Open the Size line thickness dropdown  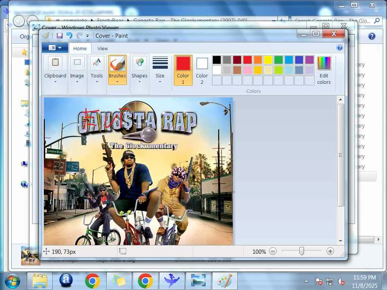click(x=160, y=70)
